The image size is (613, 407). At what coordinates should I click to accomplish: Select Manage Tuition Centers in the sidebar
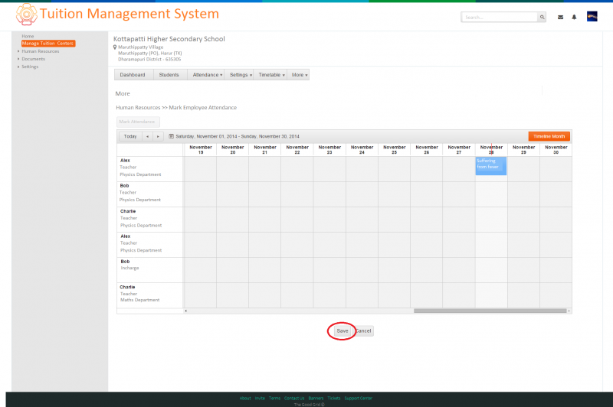(48, 44)
